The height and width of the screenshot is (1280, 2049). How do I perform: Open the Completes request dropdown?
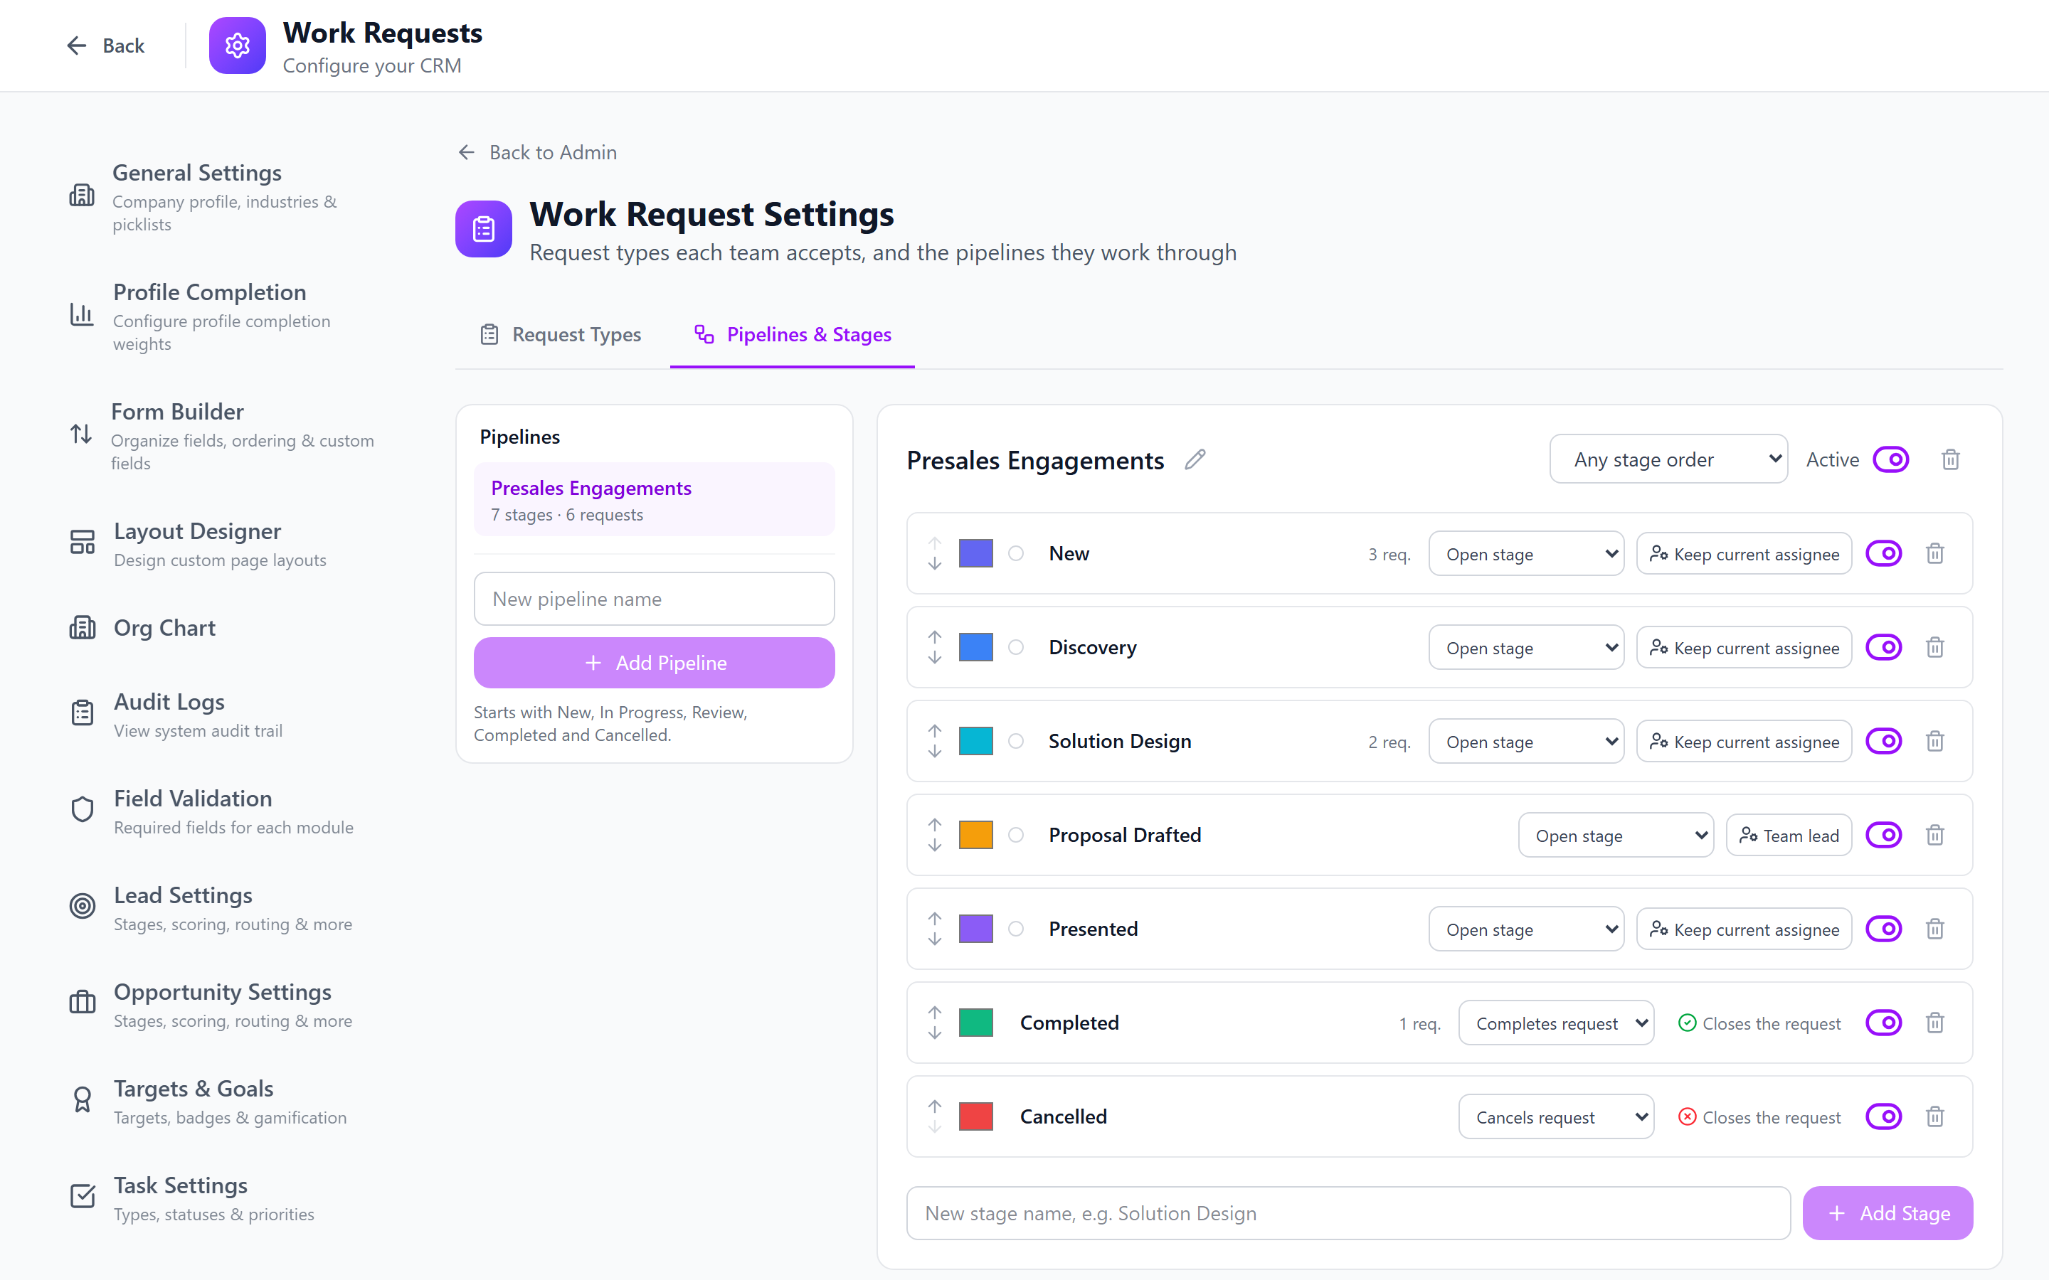click(x=1556, y=1023)
